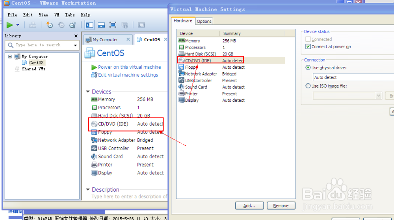Click the Summary column header

tap(252, 33)
